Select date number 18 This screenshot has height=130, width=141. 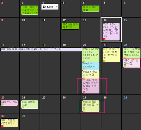(44, 45)
